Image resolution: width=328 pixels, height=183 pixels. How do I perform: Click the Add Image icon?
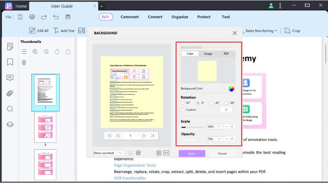pyautogui.click(x=82, y=31)
